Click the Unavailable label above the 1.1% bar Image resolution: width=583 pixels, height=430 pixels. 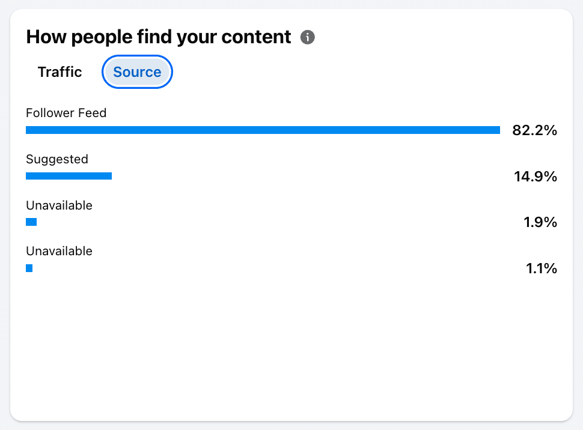[x=59, y=251]
